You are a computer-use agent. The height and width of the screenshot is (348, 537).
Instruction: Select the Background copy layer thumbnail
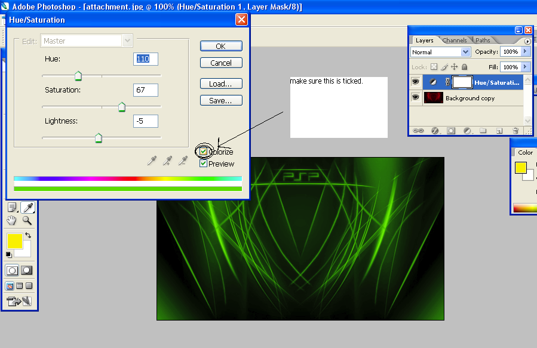point(434,98)
